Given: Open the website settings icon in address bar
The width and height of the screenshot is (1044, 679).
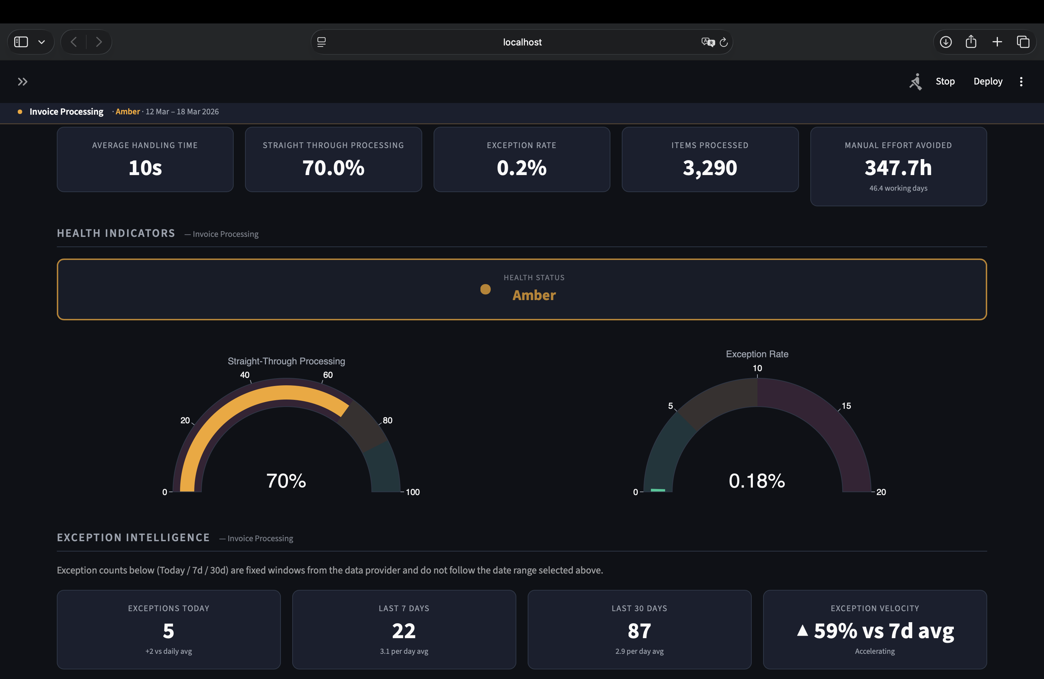Looking at the screenshot, I should 322,42.
